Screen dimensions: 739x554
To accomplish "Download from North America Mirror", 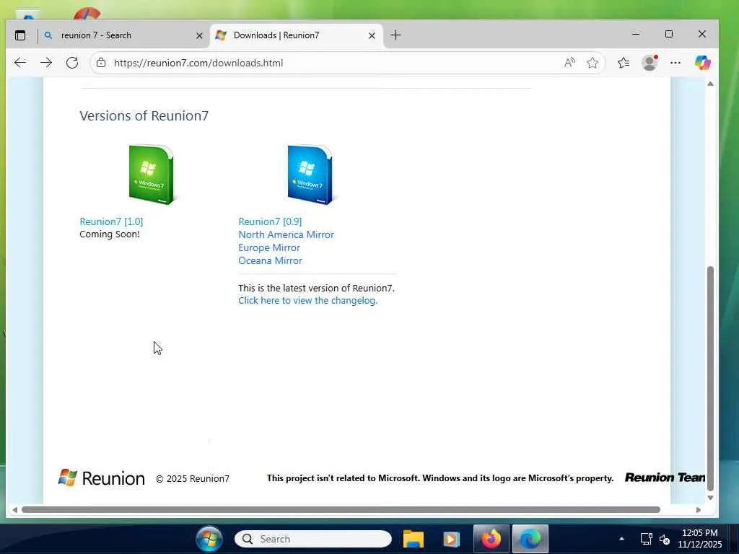I will pos(286,234).
